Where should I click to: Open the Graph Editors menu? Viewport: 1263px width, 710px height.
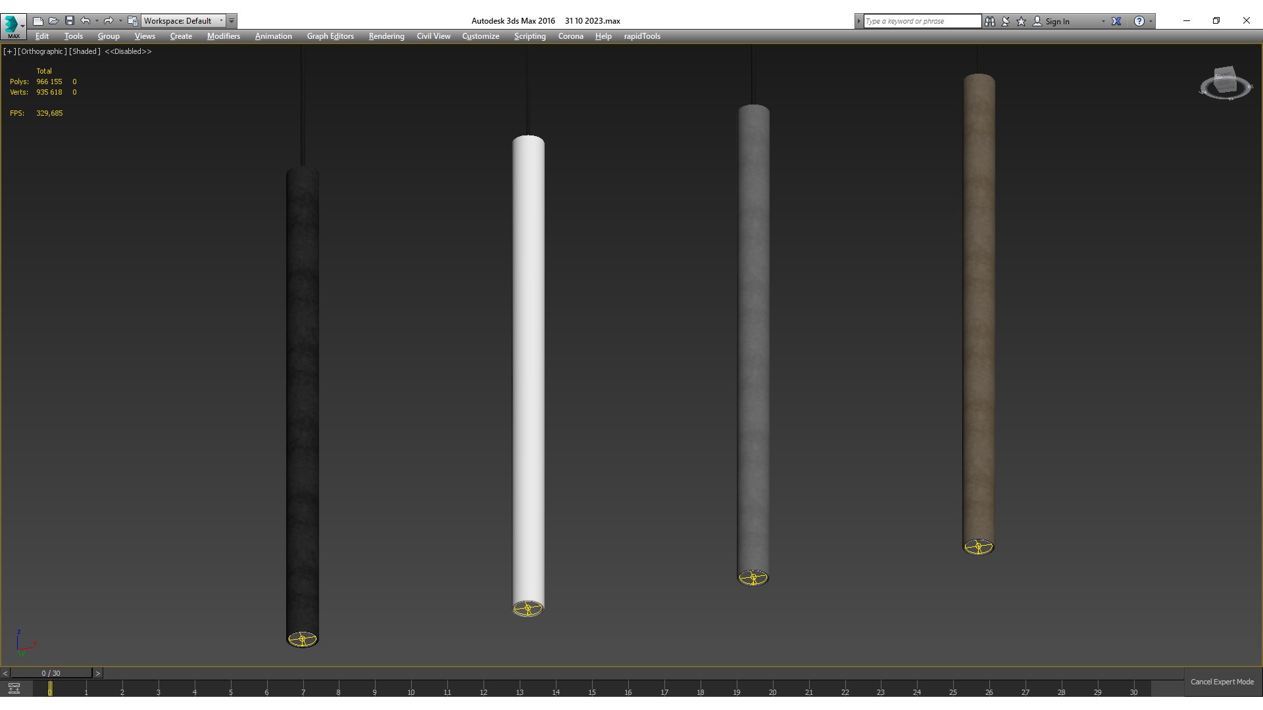[330, 36]
